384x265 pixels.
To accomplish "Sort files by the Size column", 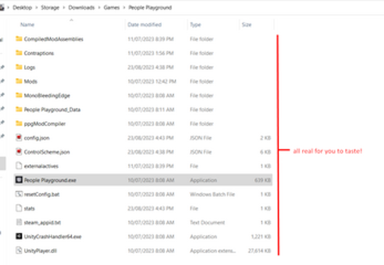I will coord(246,25).
